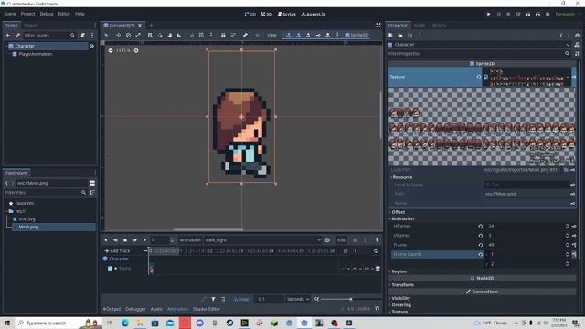585x329 pixels.
Task: Activate the list-select tool in viewport toolbar
Action: [150, 35]
